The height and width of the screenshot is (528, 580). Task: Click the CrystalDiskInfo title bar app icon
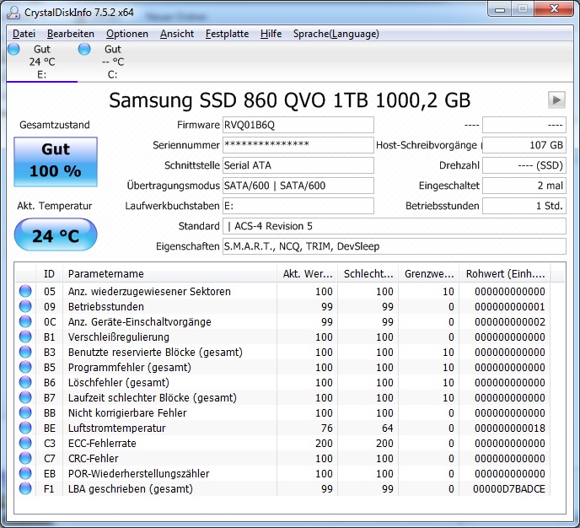(x=13, y=12)
